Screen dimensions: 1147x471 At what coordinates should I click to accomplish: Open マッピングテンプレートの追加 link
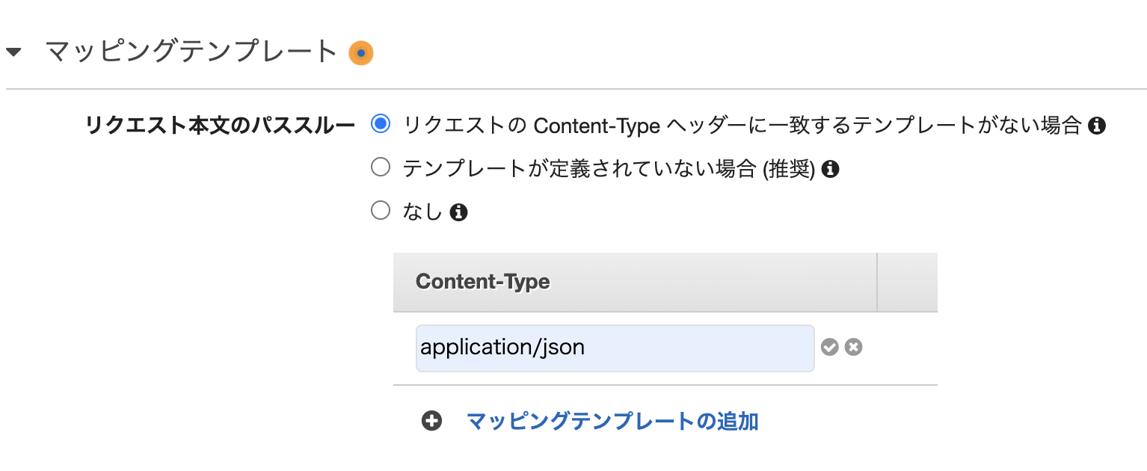(612, 421)
